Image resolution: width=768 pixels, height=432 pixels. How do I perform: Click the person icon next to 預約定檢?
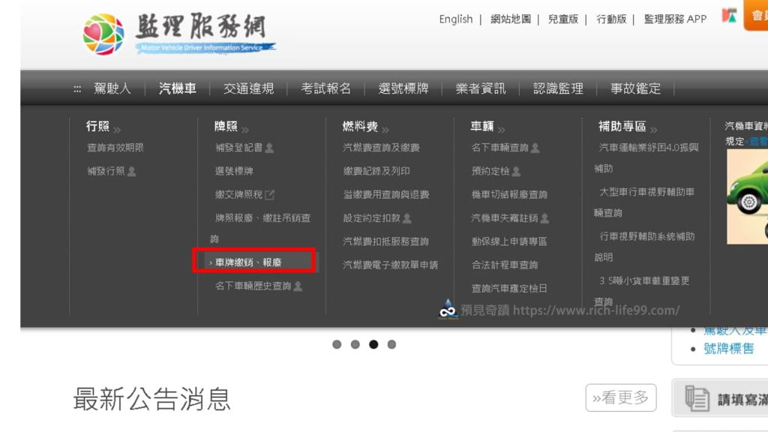tap(516, 172)
